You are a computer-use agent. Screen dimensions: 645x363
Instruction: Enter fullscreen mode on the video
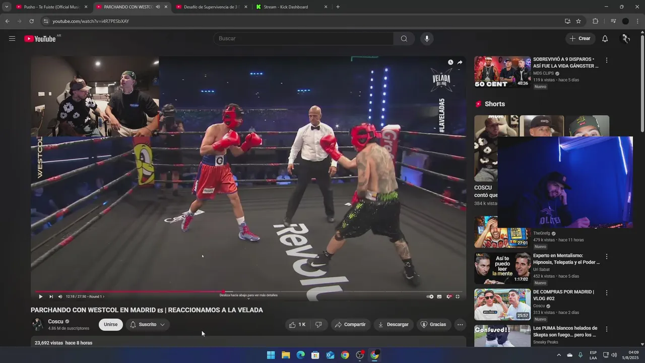458,296
